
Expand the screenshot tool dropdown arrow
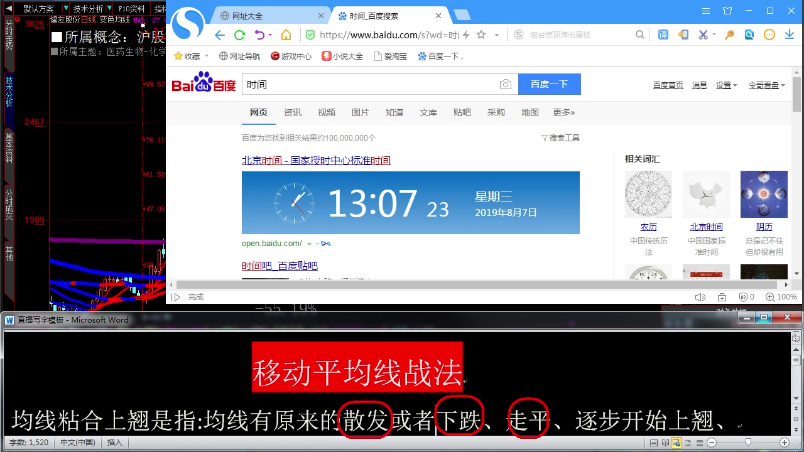pos(714,35)
